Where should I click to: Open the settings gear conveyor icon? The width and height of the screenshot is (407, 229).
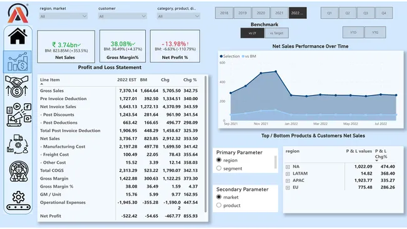(18, 200)
